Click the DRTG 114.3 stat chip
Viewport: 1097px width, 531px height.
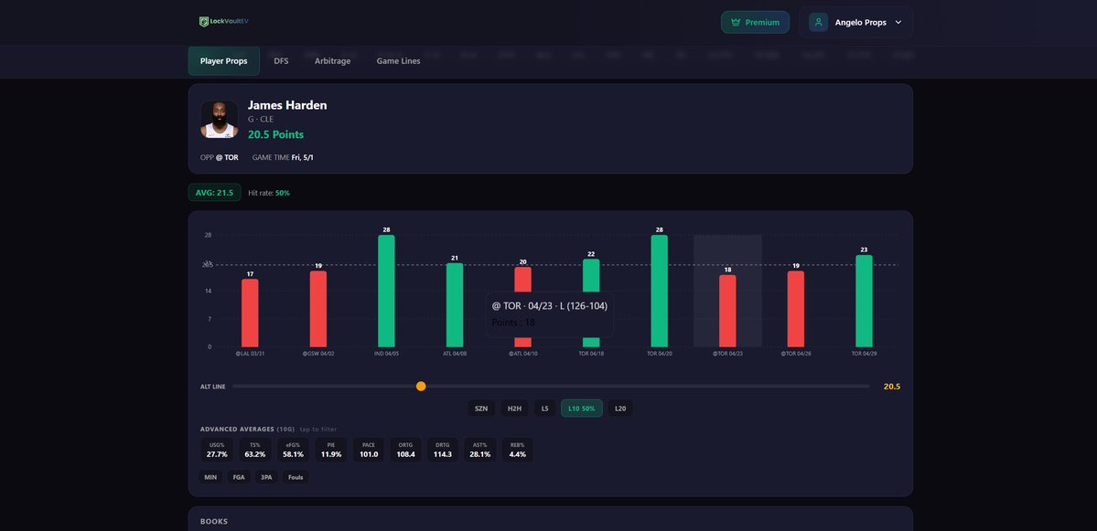pos(443,450)
